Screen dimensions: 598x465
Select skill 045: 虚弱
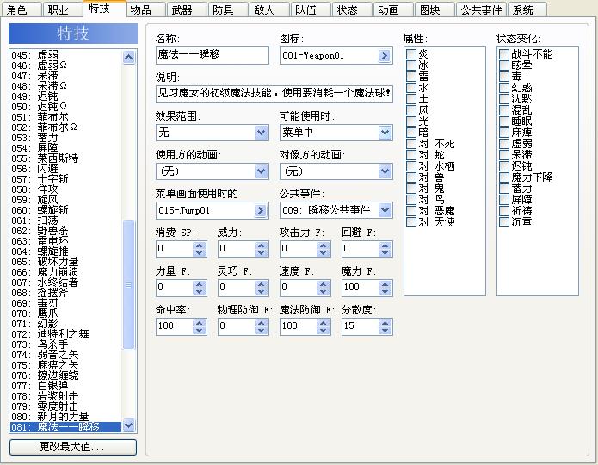tap(65, 55)
